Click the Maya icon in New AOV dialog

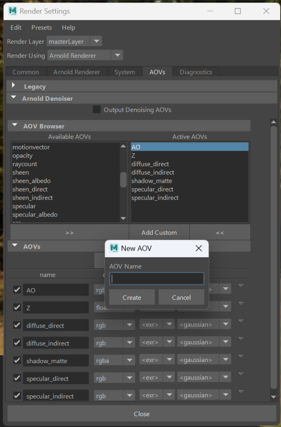point(114,248)
